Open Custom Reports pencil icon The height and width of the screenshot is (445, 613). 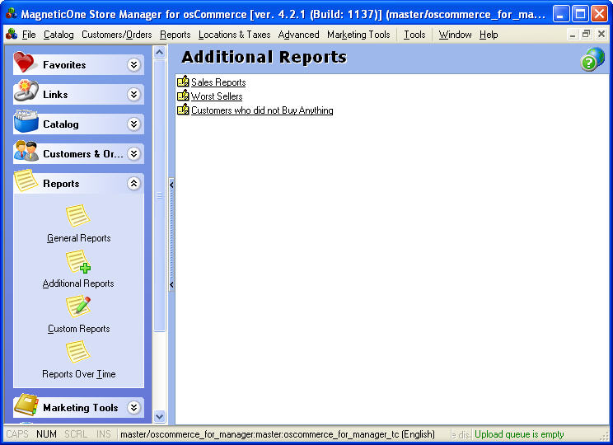click(78, 307)
